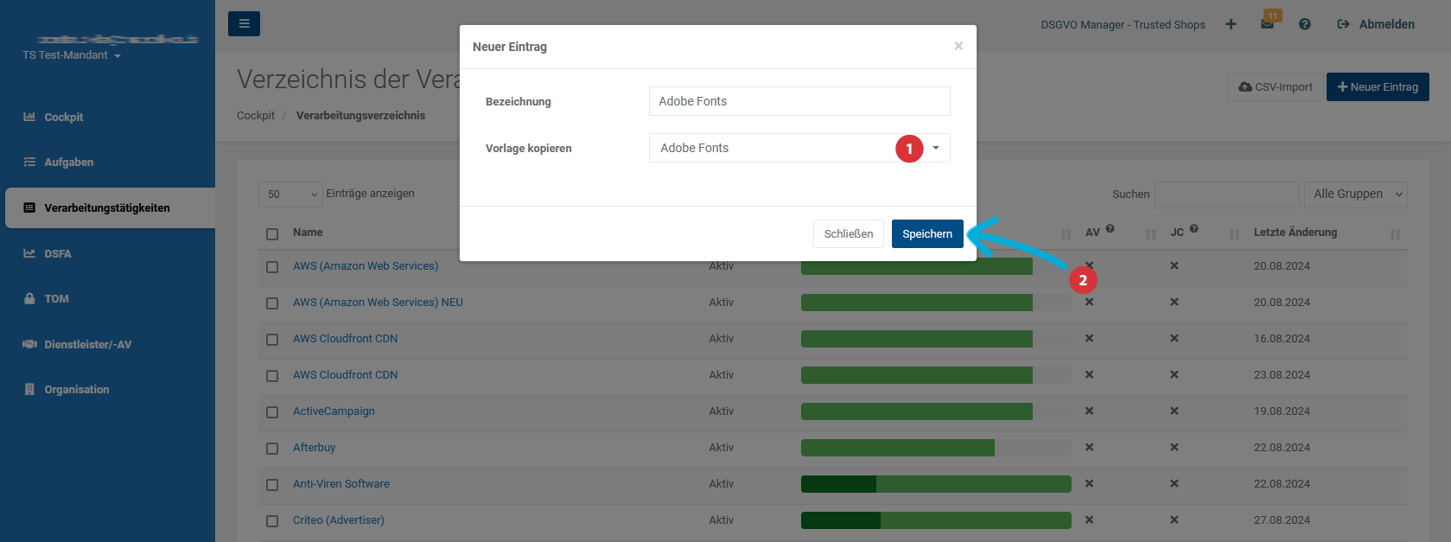Open the Afterbuy entry link
1451x542 pixels.
pyautogui.click(x=314, y=447)
